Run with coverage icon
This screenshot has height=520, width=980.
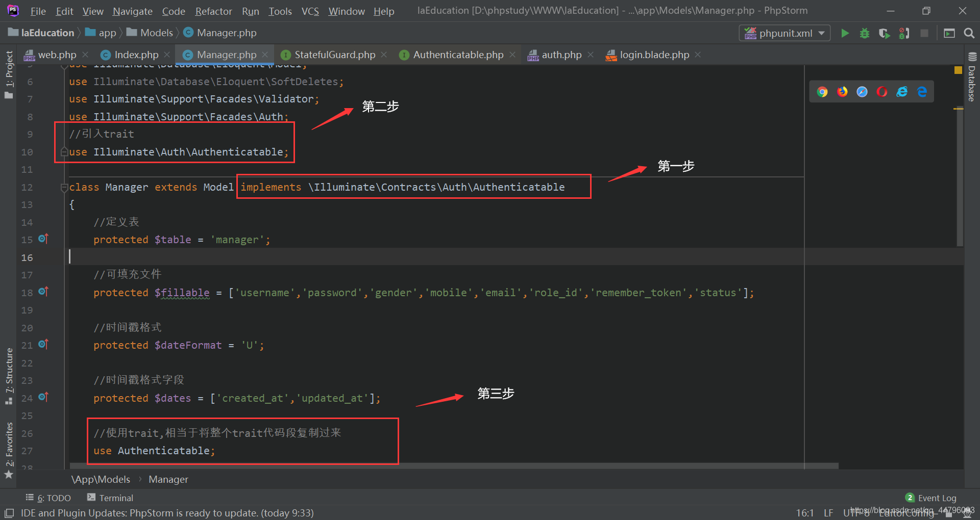click(884, 33)
